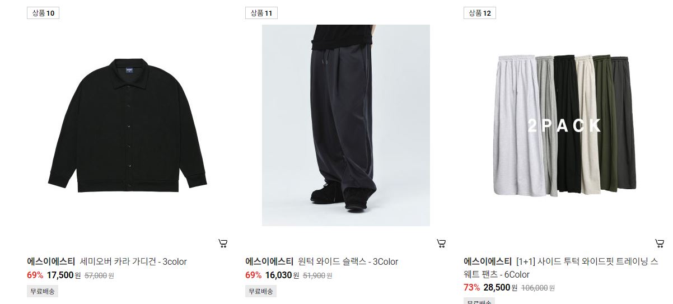Open the wide slacks model photo

[x=346, y=125]
